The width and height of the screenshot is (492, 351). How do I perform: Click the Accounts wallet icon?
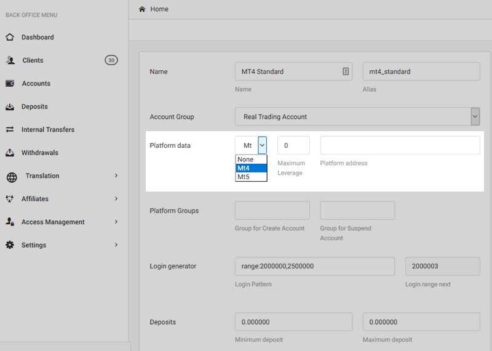[x=10, y=83]
